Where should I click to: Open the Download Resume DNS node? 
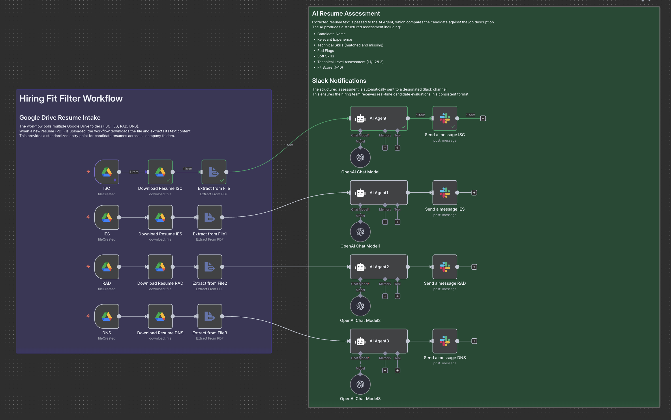(x=160, y=316)
